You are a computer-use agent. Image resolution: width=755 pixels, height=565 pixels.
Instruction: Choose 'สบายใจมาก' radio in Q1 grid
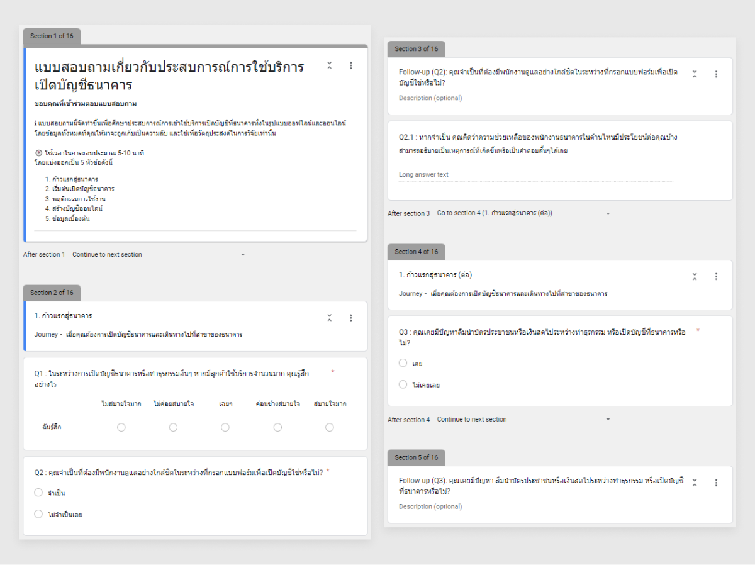329,427
